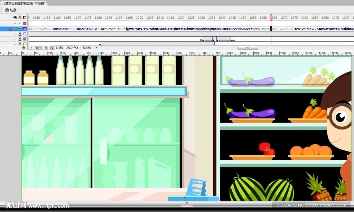The image size is (354, 212).
Task: Click the timeline horizontal scrollbar thumb
Action: (x=247, y=48)
